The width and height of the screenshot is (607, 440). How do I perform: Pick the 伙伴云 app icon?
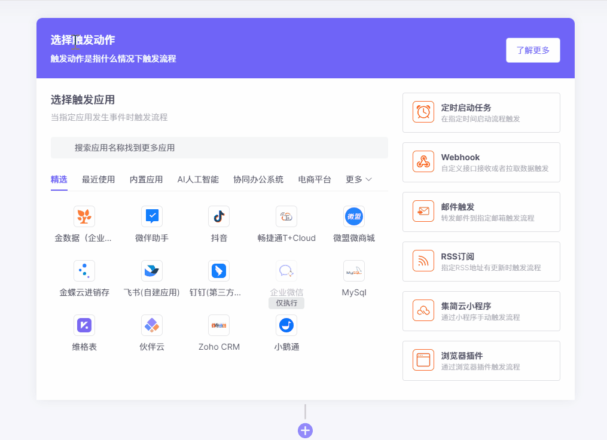coord(152,325)
